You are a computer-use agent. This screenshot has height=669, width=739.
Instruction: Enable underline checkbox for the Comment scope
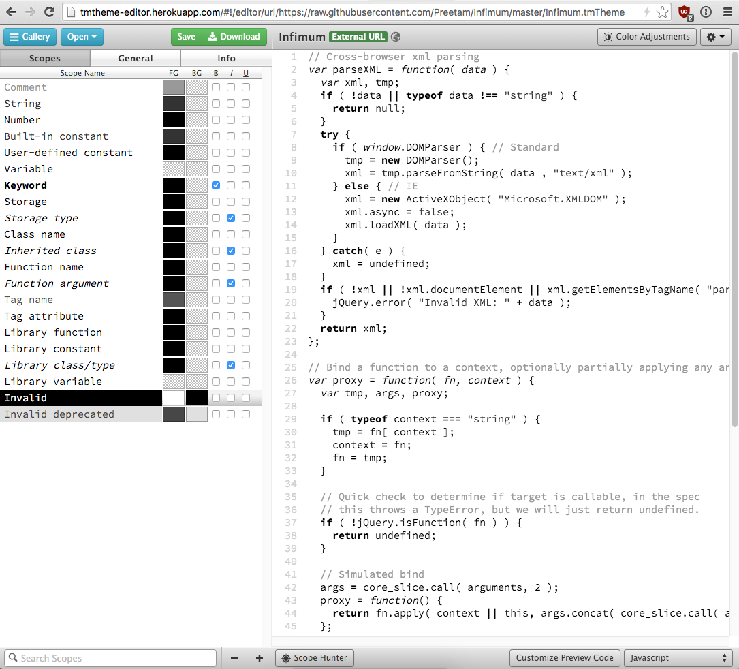click(246, 87)
